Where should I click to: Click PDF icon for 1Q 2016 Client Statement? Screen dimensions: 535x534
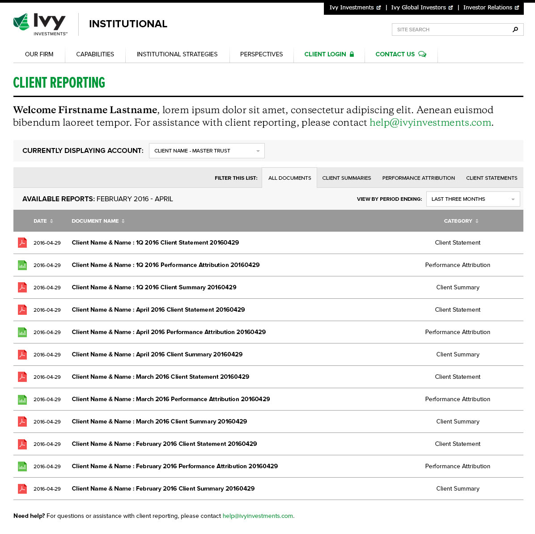coord(22,242)
